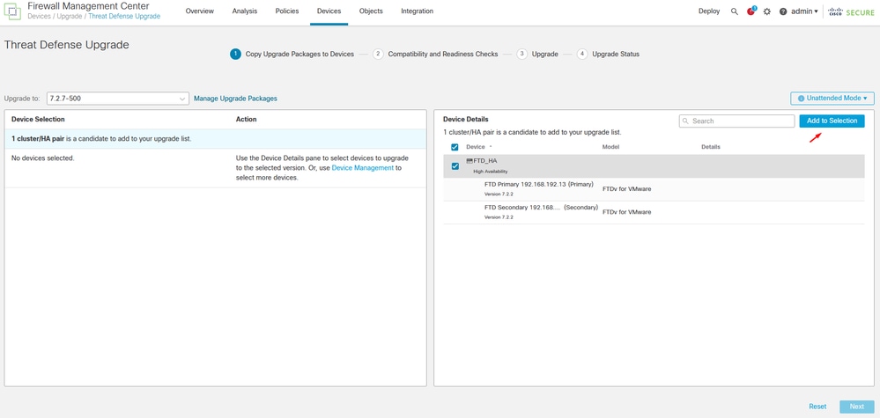Click the Device Selection column heading
This screenshot has height=418, width=880.
(38, 120)
